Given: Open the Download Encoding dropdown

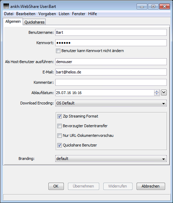Looking at the screenshot, I should click(x=111, y=103).
